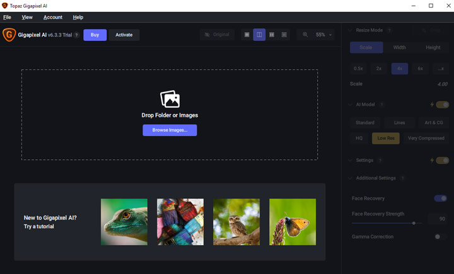The height and width of the screenshot is (274, 454).
Task: Open the Account menu
Action: (53, 18)
